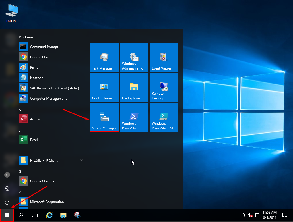Expand the Microsoft Corporation folder chevron
Screen dimensions: 293x222
[82, 202]
